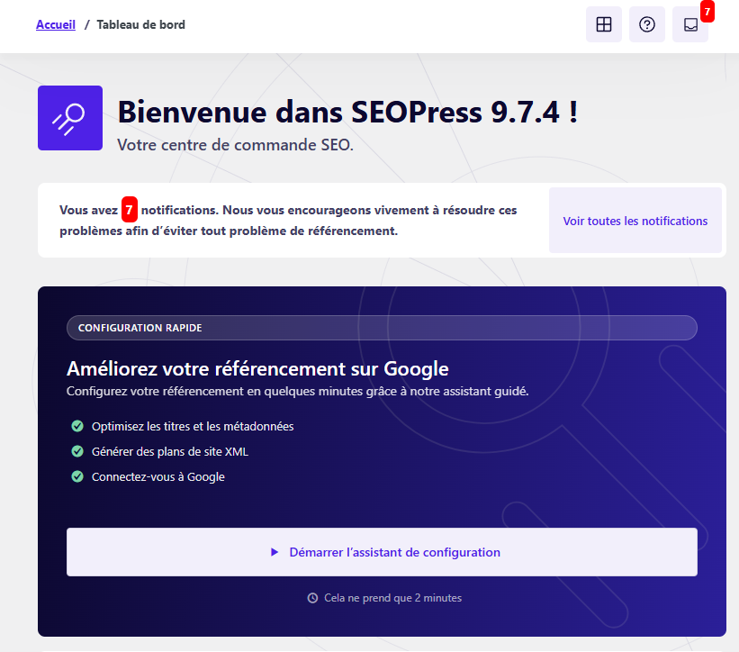Click green check beside Optimisez les titres
The image size is (739, 652).
click(77, 426)
